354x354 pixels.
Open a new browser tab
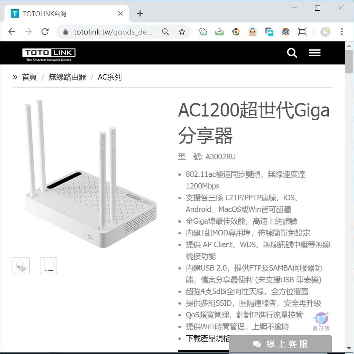140,13
